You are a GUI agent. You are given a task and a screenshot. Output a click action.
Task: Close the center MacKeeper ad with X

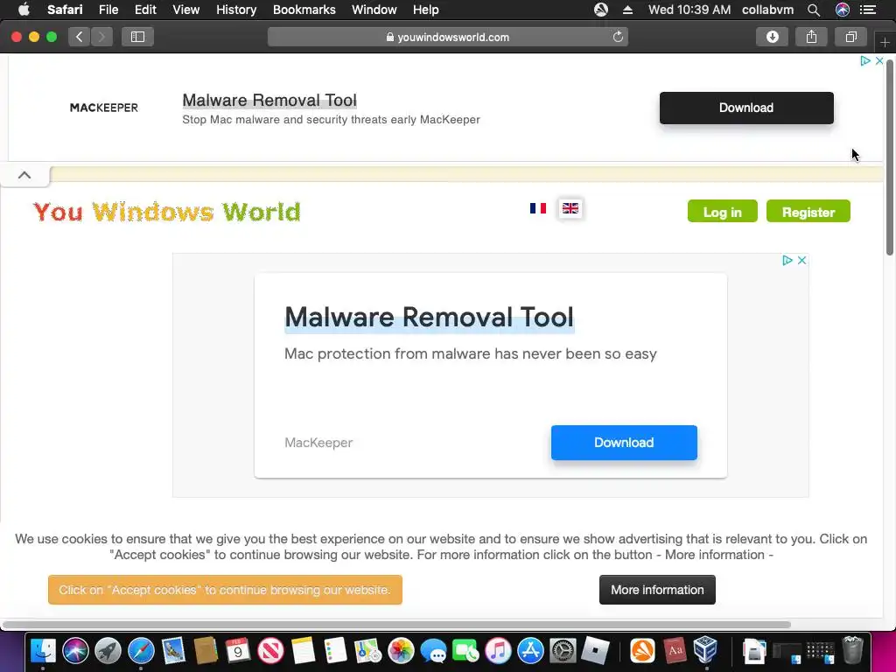(x=801, y=261)
